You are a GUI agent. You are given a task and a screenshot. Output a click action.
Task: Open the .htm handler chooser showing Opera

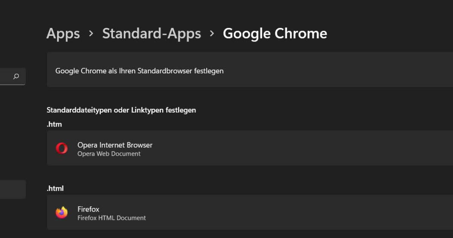click(249, 148)
